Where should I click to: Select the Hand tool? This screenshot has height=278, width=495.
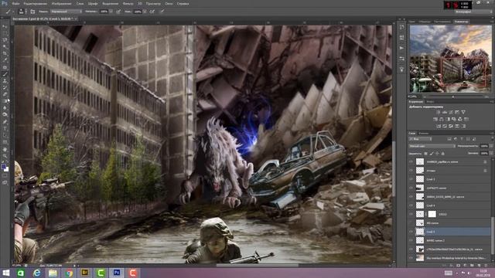pyautogui.click(x=5, y=149)
